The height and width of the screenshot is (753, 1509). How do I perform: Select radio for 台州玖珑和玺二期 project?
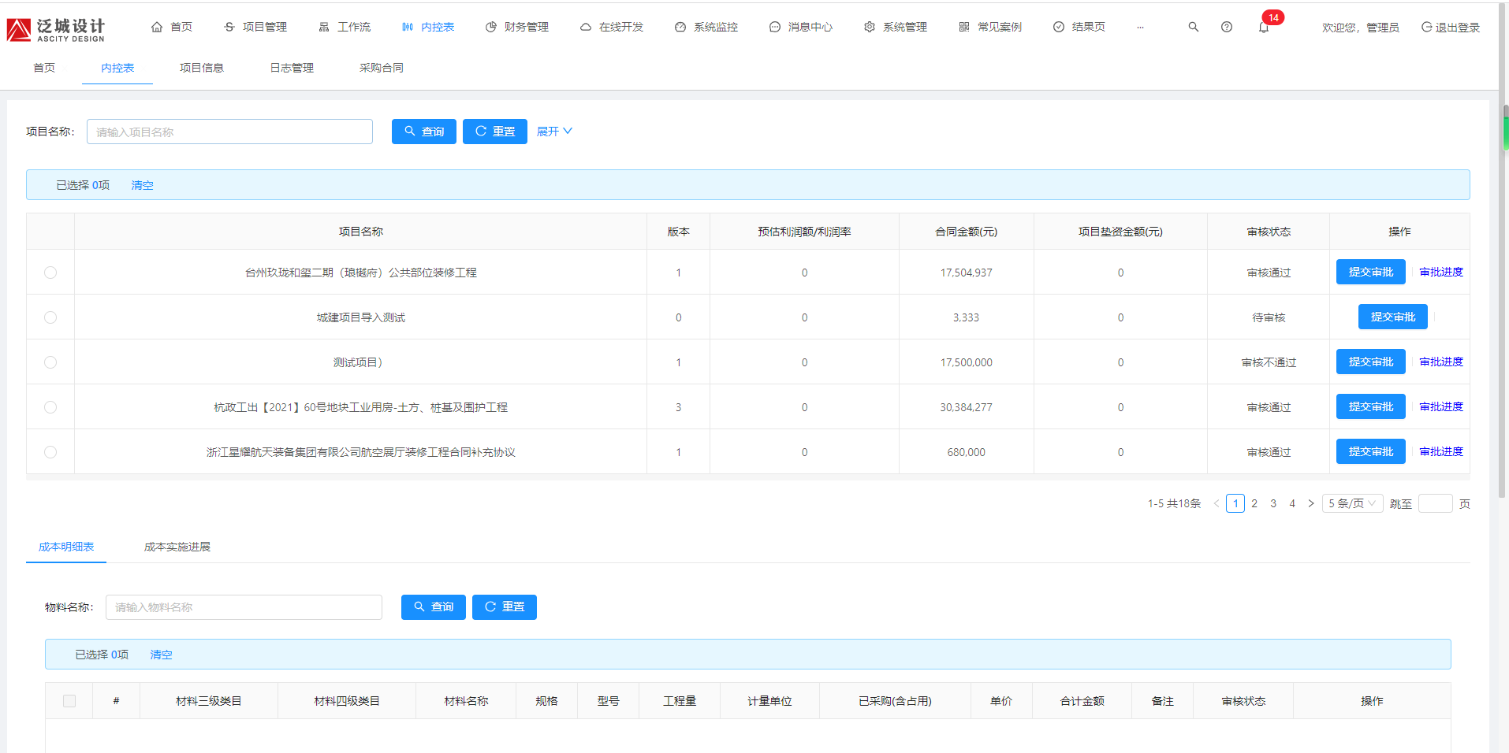[50, 273]
